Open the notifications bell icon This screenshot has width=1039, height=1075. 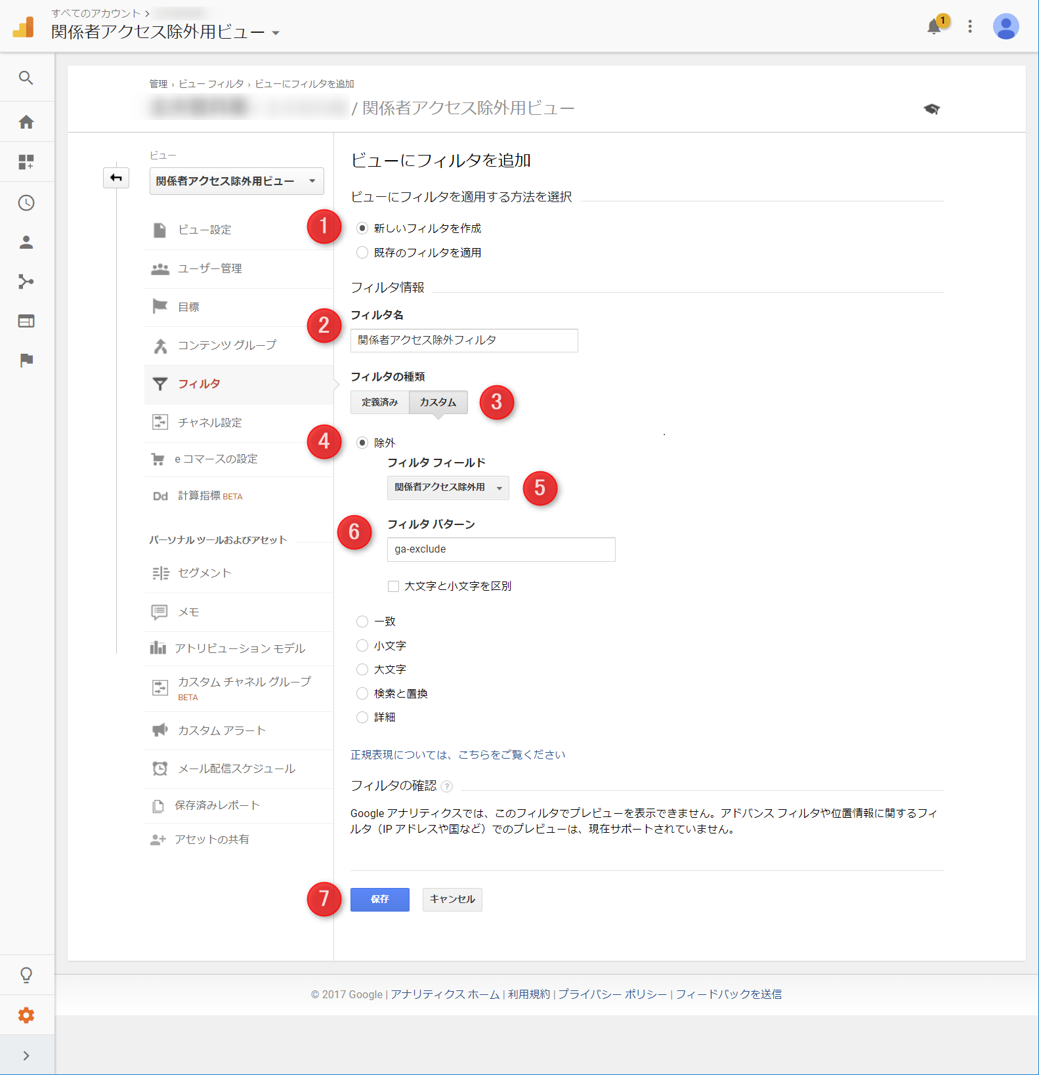point(934,27)
